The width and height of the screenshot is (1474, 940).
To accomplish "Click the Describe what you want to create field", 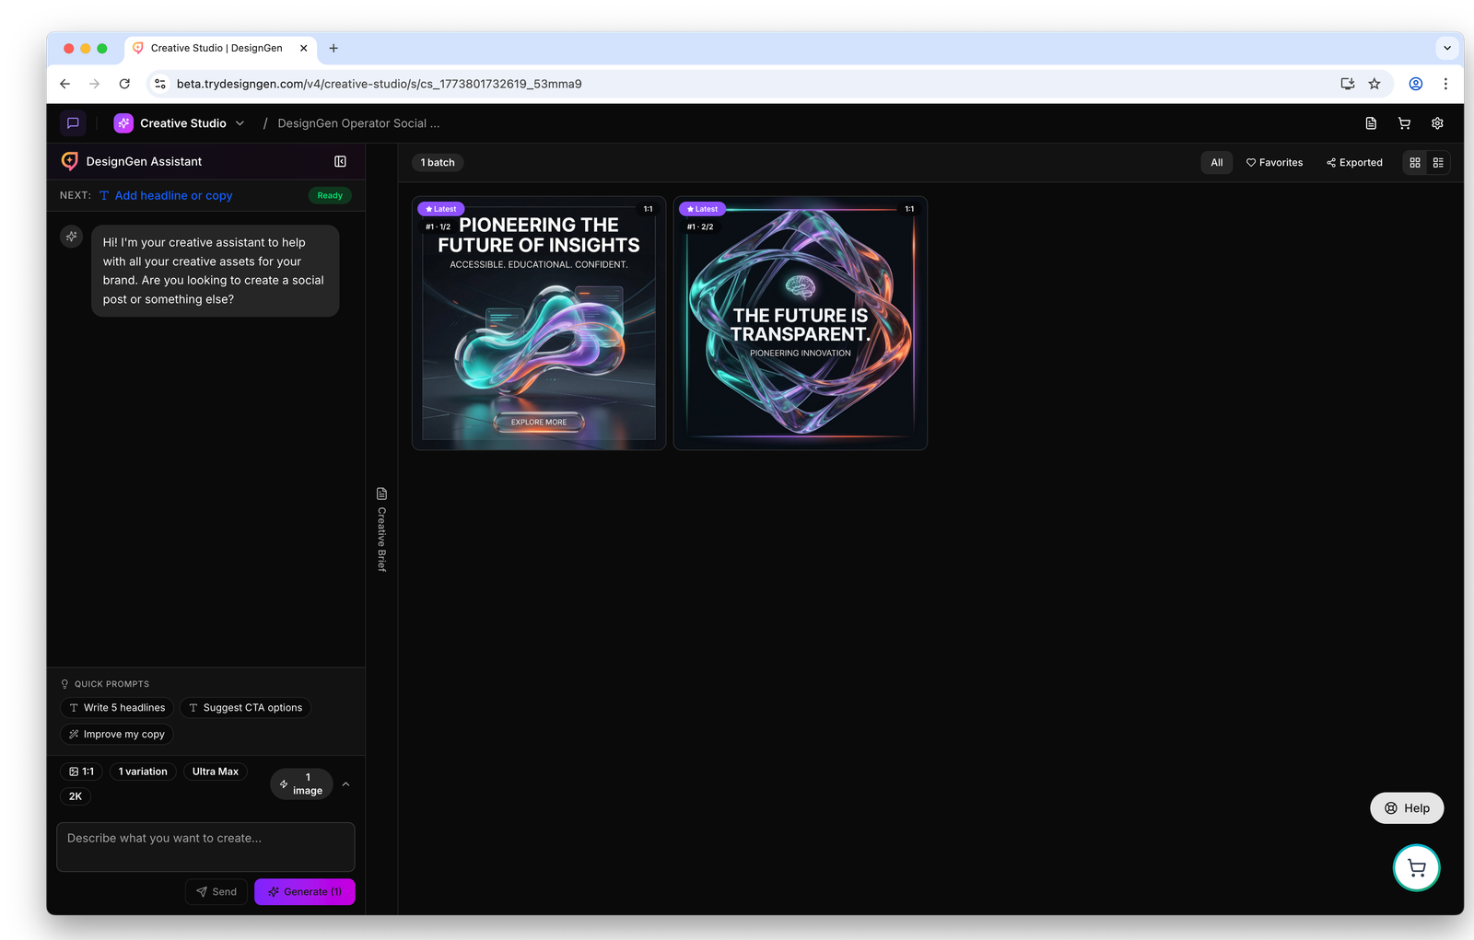I will click(x=205, y=847).
